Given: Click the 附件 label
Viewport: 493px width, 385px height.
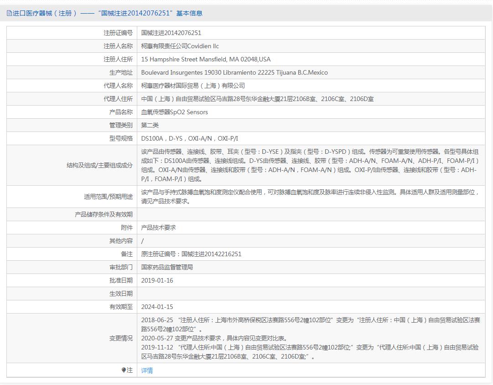Looking at the screenshot, I should pyautogui.click(x=127, y=228).
